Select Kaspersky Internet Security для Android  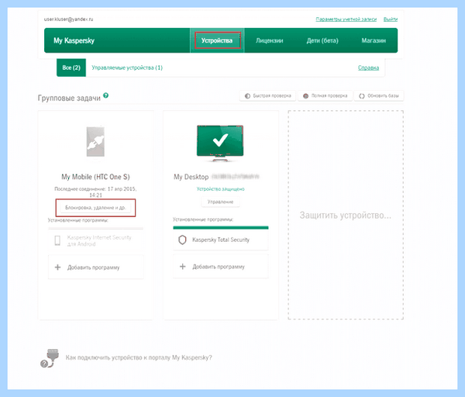[96, 240]
